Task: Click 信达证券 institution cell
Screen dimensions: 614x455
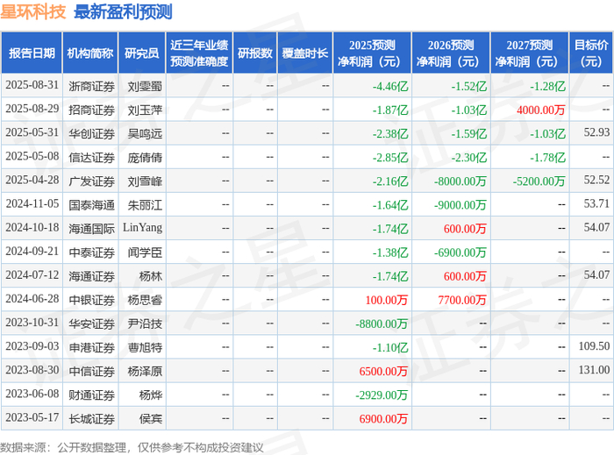Action: (x=91, y=158)
